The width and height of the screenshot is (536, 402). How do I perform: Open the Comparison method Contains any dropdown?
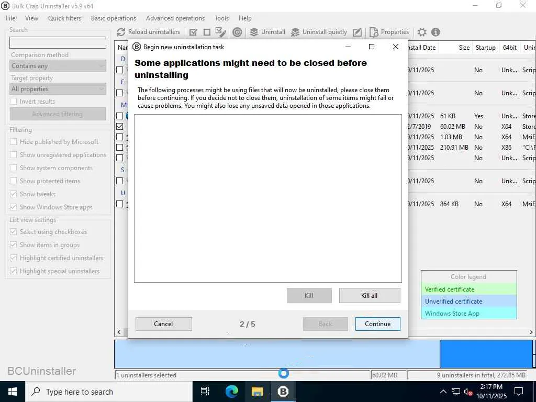pos(58,65)
